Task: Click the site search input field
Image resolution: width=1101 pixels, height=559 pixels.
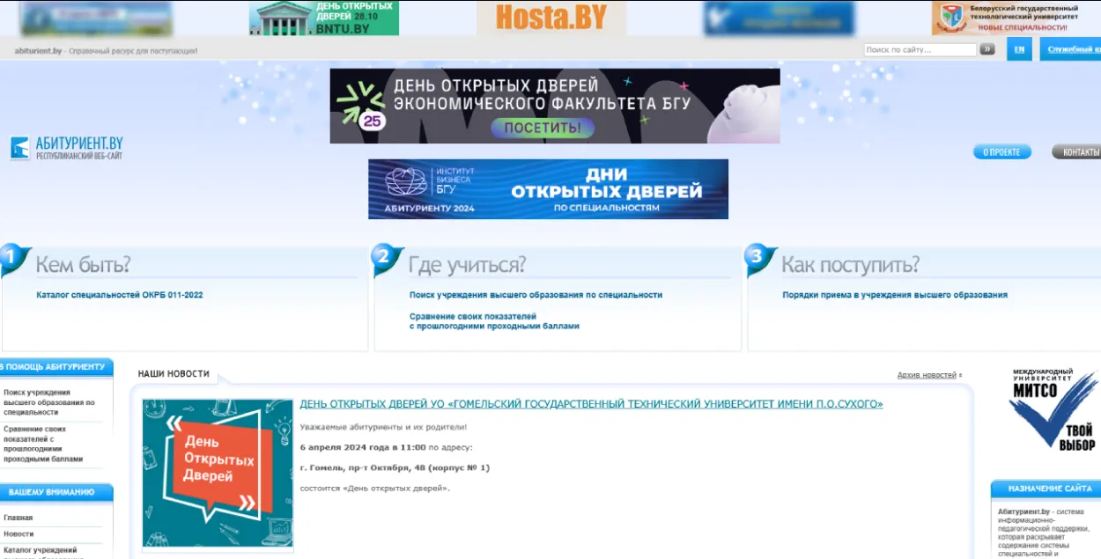Action: click(920, 49)
